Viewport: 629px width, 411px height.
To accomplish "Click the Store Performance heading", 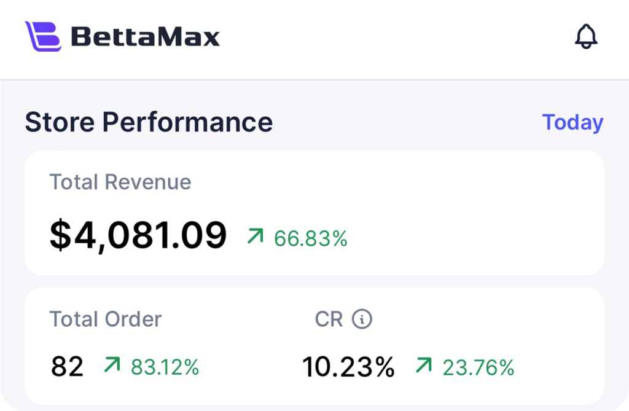I will coord(149,122).
